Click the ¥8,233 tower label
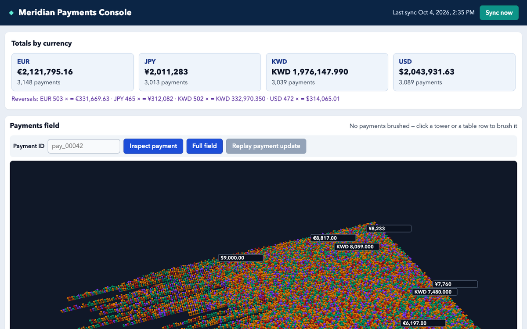The height and width of the screenshot is (329, 527). tap(389, 229)
